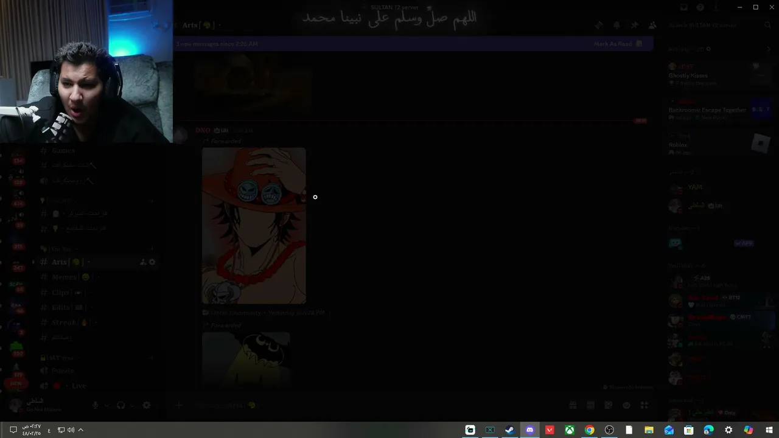779x438 pixels.
Task: Join the Private voice channel
Action: click(97, 370)
